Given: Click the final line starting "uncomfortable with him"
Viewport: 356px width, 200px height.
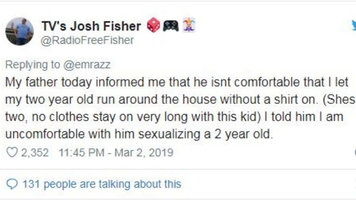Looking at the screenshot, I should (x=138, y=134).
